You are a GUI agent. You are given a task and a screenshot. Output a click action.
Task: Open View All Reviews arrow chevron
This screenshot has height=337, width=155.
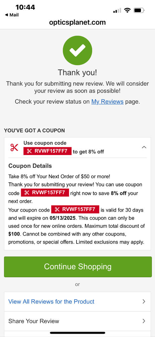click(144, 301)
